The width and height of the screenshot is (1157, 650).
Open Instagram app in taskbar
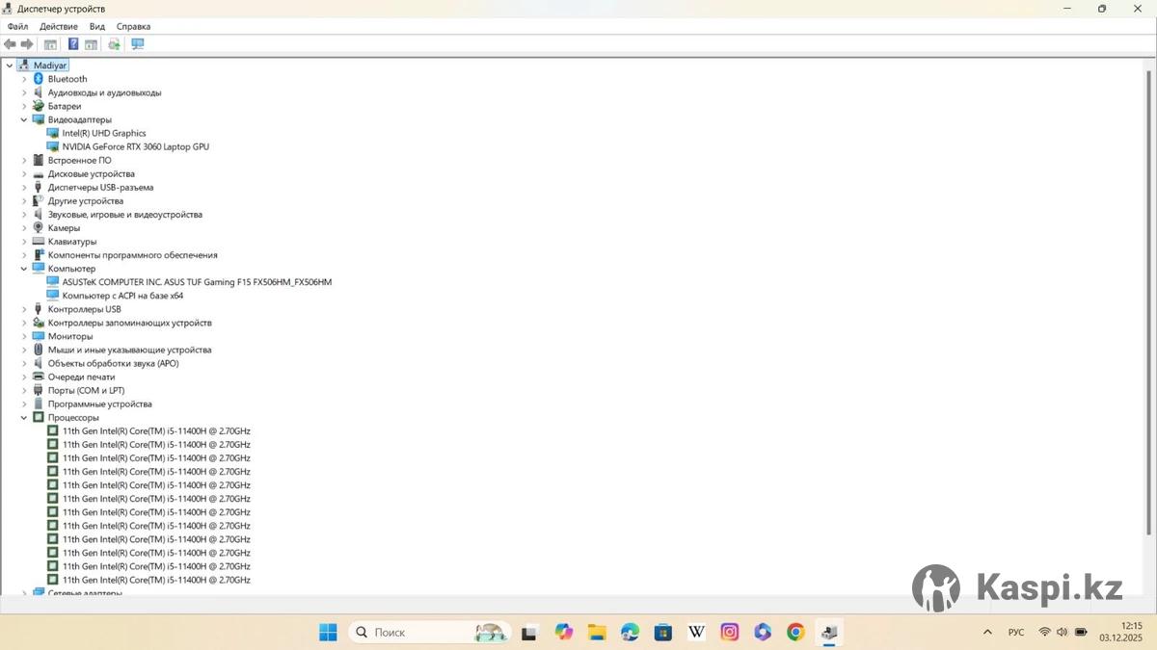click(730, 633)
